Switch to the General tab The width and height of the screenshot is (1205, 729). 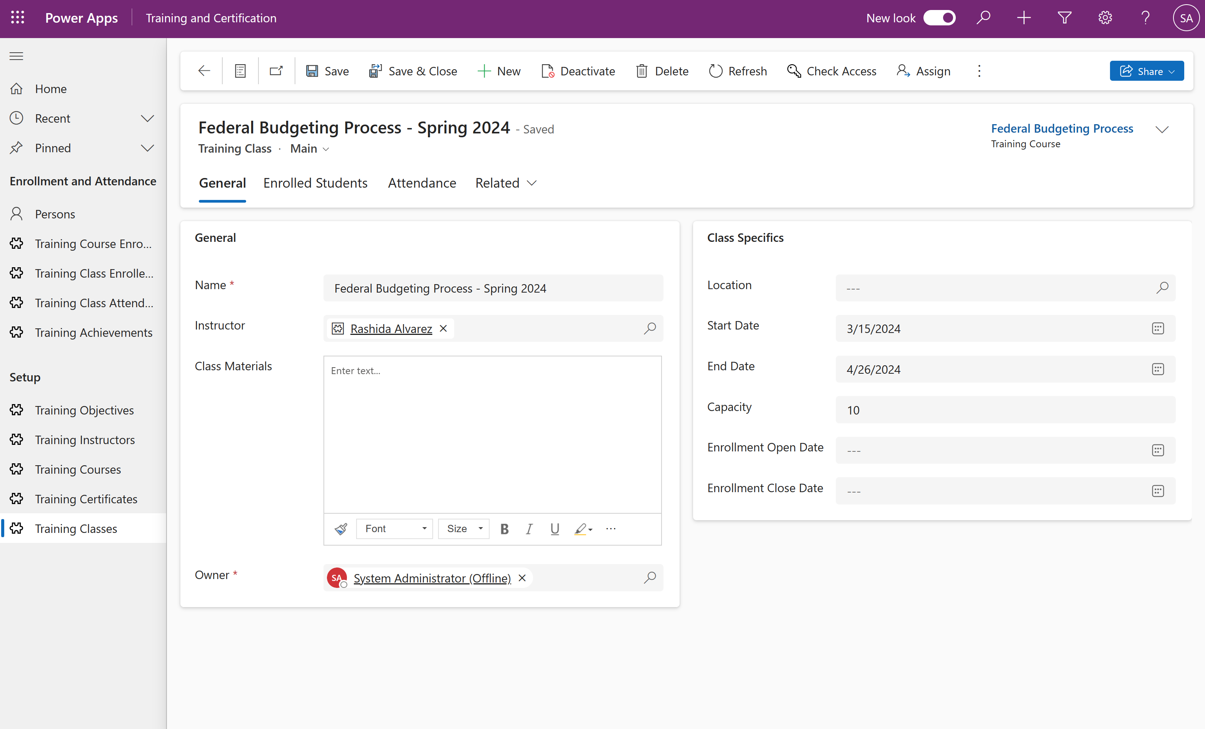[x=222, y=183]
